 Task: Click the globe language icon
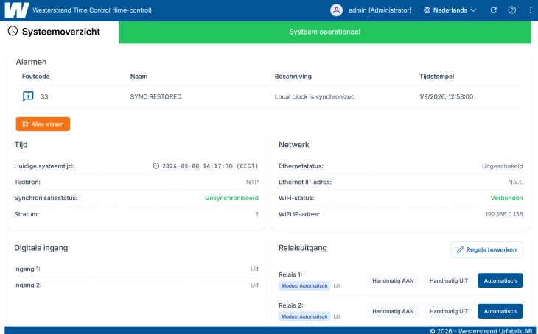coord(427,10)
